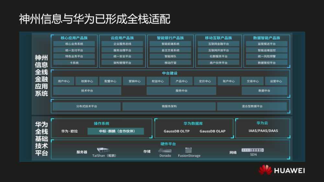Click 服务治理平台 item
The height and width of the screenshot is (182, 324).
[x=122, y=50]
